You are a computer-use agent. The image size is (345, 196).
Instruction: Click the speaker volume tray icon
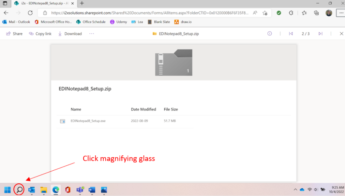coord(316,189)
